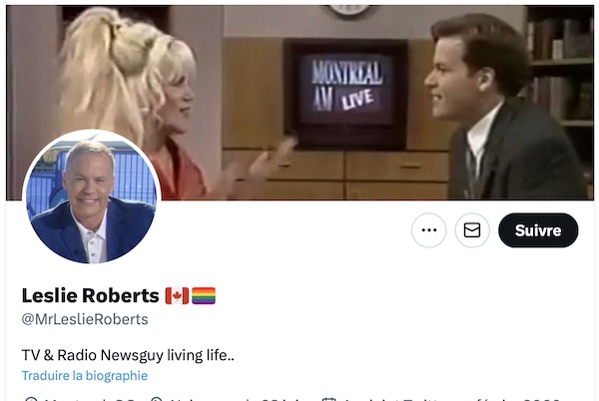Click the location pin icon below the bio
The width and height of the screenshot is (599, 401).
tap(31, 399)
